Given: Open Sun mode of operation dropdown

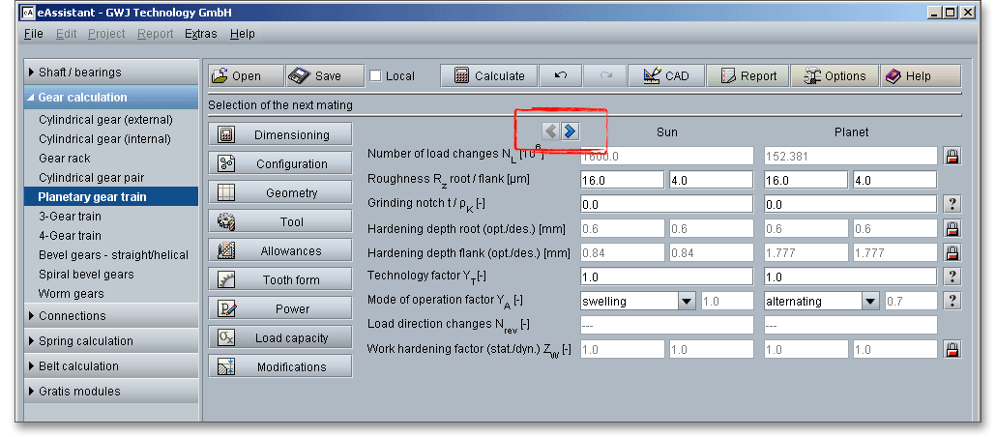Looking at the screenshot, I should 687,301.
